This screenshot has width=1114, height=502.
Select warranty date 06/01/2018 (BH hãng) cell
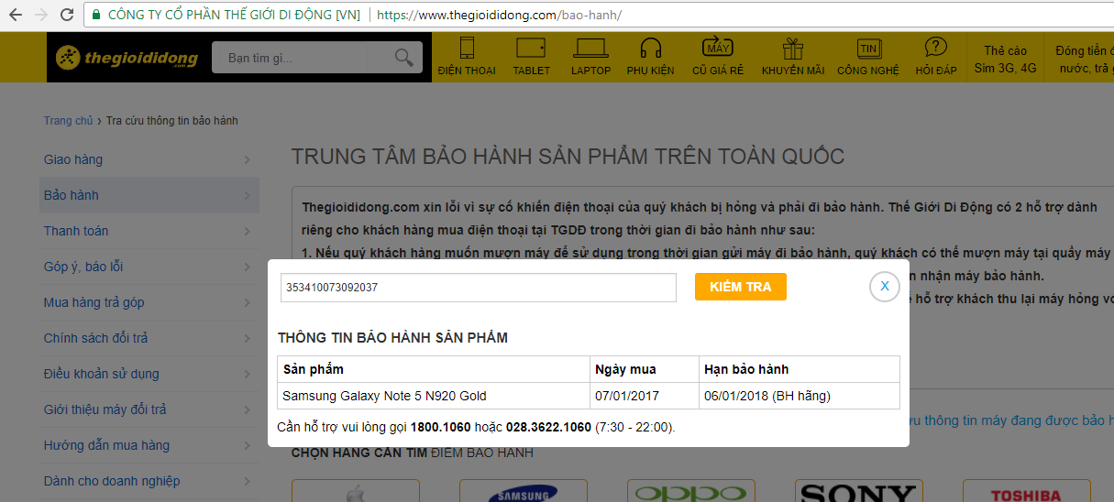click(x=800, y=396)
